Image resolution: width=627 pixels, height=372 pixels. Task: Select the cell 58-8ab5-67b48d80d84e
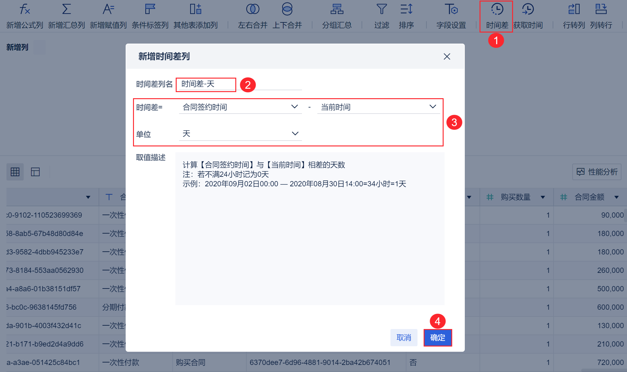(x=53, y=234)
